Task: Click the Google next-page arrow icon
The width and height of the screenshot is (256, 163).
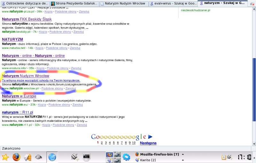Action: (x=150, y=137)
